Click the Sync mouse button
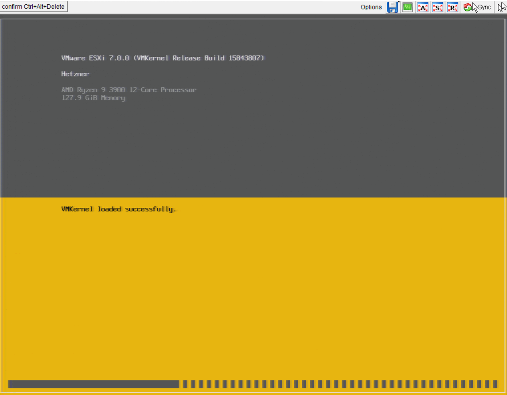 pyautogui.click(x=477, y=7)
